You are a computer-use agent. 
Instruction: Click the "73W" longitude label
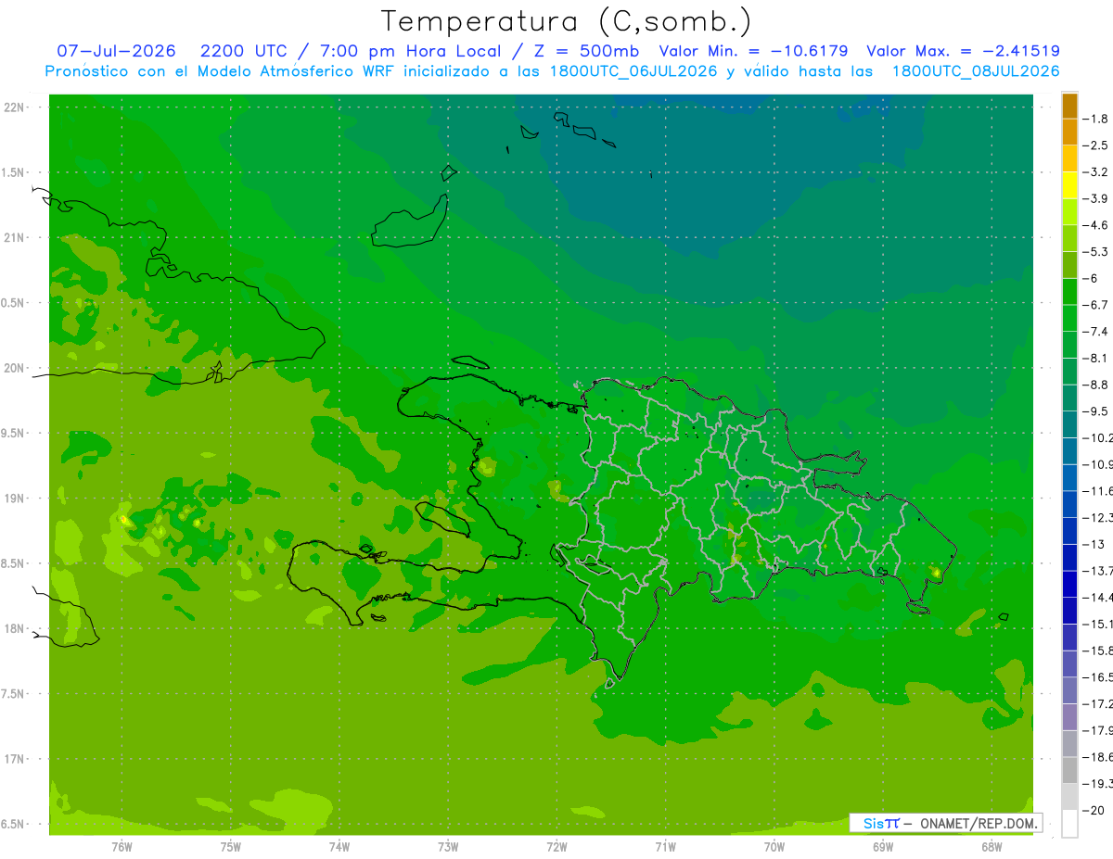coord(447,847)
